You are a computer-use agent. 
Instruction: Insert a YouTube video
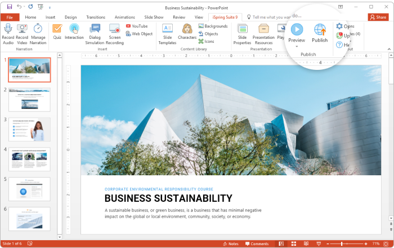tap(137, 26)
